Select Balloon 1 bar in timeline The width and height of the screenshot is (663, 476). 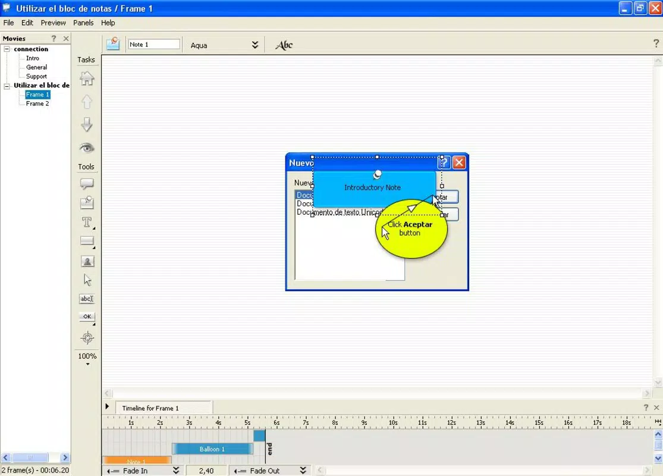point(212,449)
